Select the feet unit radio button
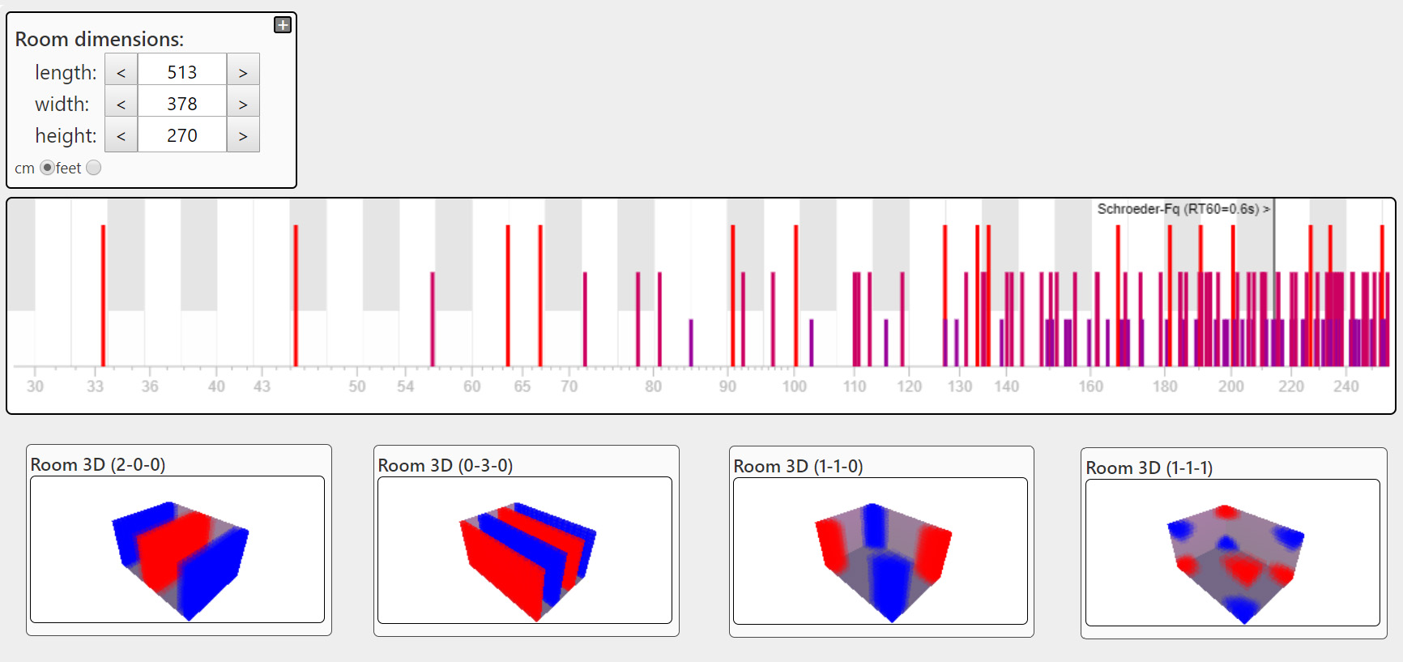The height and width of the screenshot is (662, 1403). tap(94, 168)
